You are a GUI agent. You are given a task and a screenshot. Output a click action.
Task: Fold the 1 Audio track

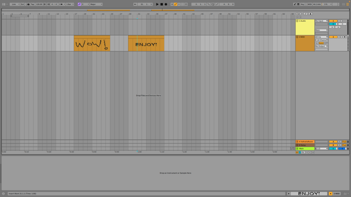pos(297,21)
